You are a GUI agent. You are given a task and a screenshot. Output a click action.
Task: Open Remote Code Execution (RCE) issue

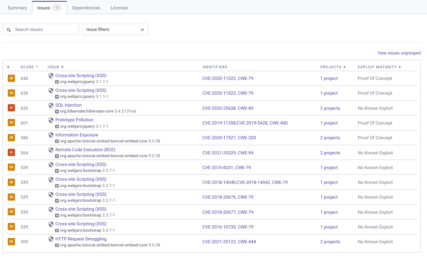coord(85,150)
